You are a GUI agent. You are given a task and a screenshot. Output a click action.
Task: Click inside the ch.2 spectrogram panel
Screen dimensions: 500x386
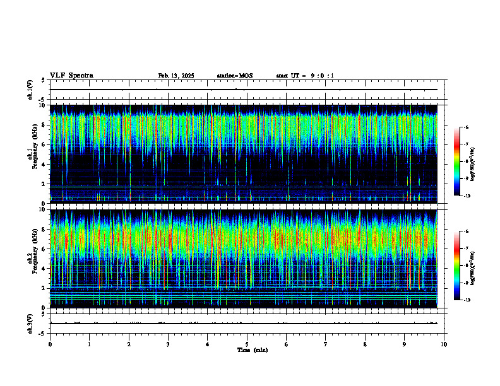click(x=244, y=259)
